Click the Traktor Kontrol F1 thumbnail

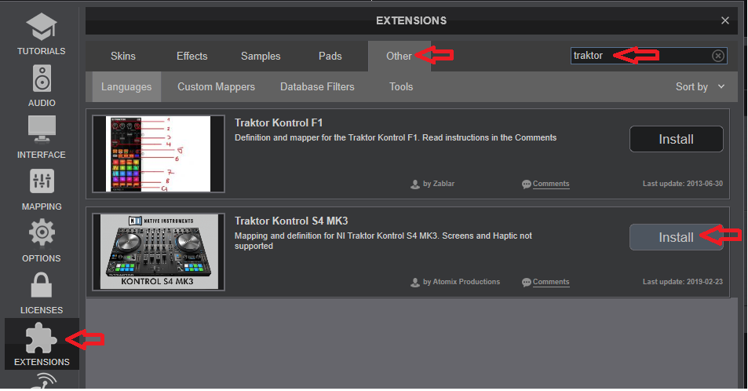(159, 154)
